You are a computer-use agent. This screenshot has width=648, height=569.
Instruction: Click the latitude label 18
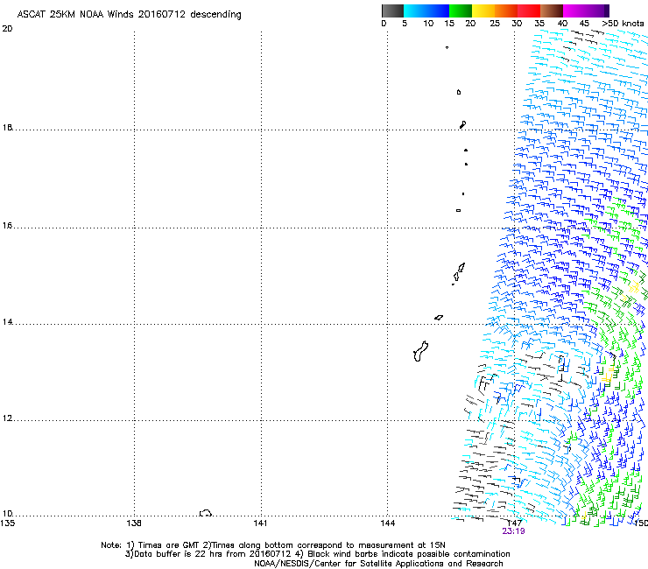point(7,127)
